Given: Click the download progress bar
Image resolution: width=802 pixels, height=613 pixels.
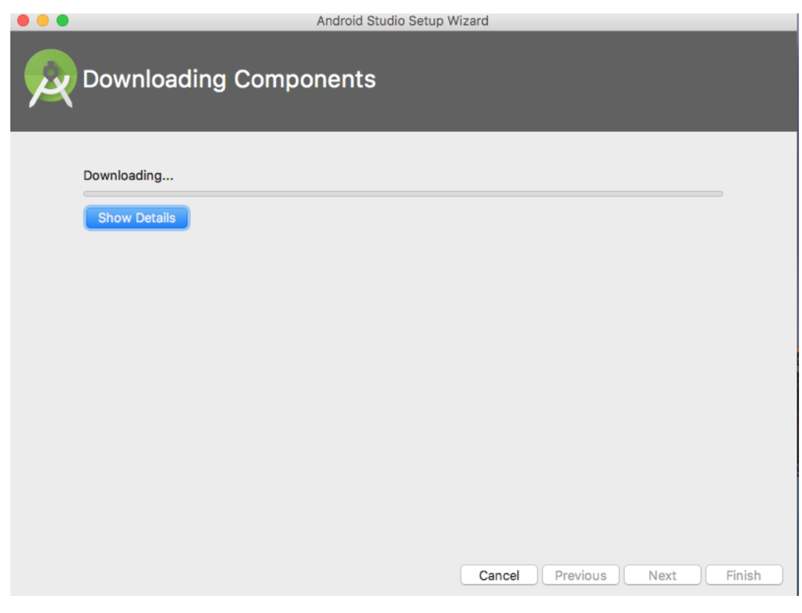Looking at the screenshot, I should click(x=403, y=194).
